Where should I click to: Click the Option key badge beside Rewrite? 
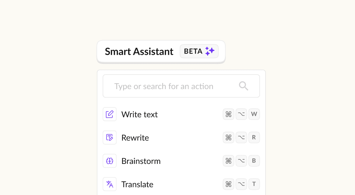click(x=241, y=137)
